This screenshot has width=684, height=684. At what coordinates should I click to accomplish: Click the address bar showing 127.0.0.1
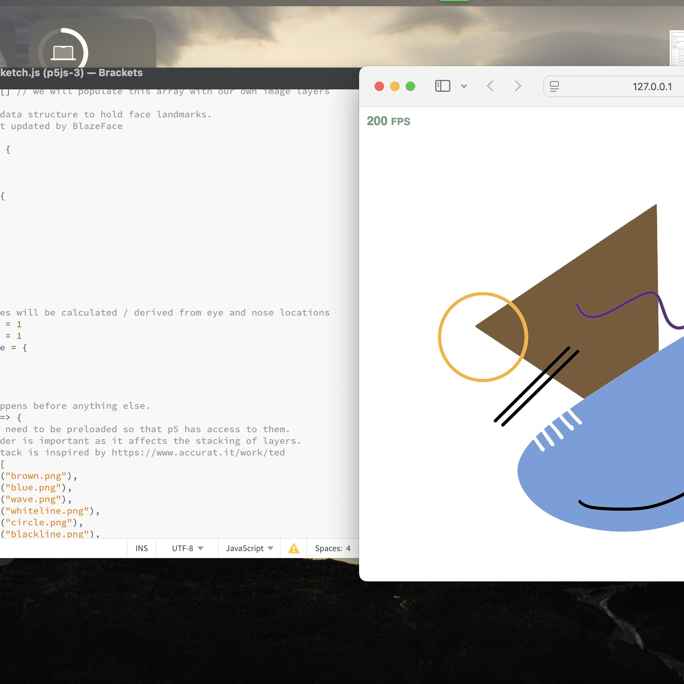(652, 86)
